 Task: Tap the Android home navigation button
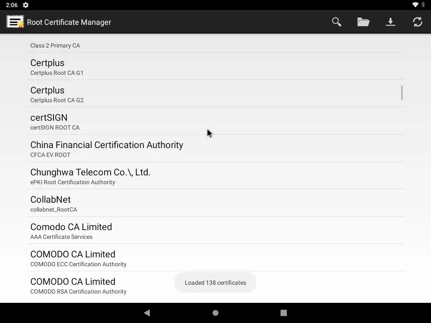coord(215,313)
